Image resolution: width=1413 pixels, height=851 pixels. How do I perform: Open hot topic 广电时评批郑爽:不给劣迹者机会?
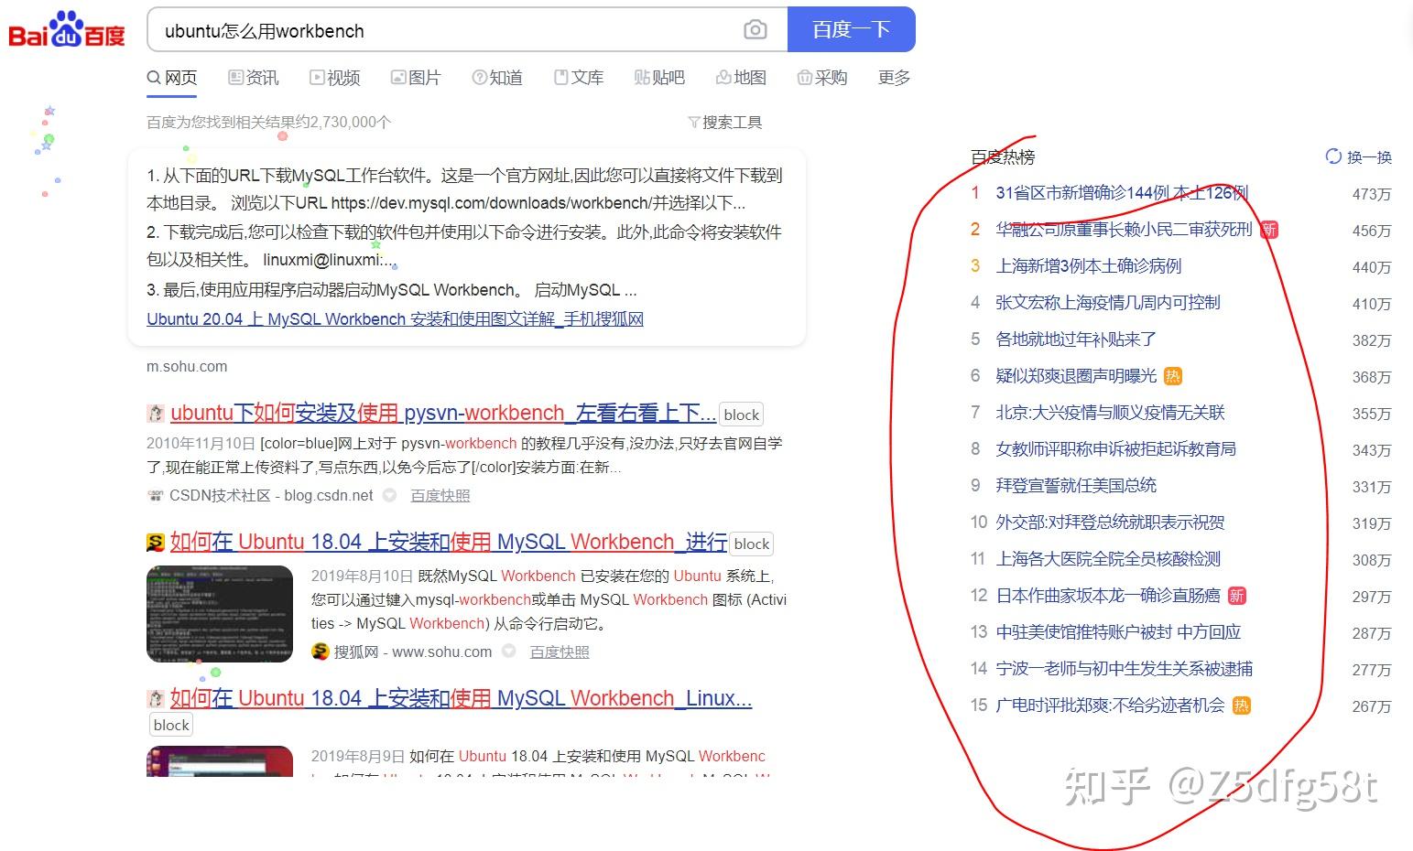[x=1110, y=706]
